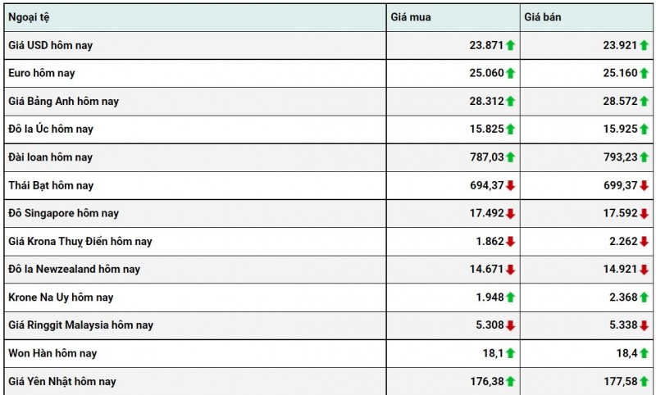Click green up arrow beside USD buy price 23.871
The image size is (656, 395).
click(510, 46)
